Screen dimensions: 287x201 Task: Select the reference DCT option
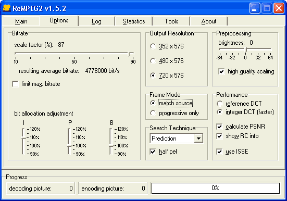(220, 104)
